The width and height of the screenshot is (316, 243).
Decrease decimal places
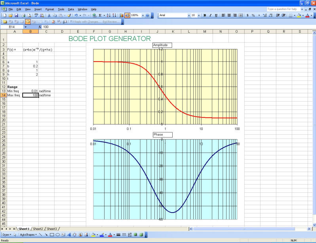270,15
